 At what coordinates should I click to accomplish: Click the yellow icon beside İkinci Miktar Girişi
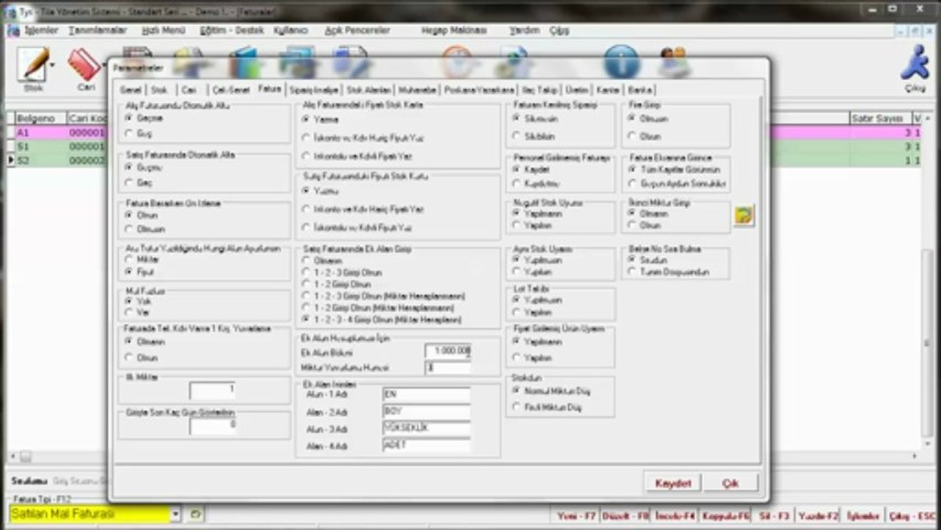744,216
